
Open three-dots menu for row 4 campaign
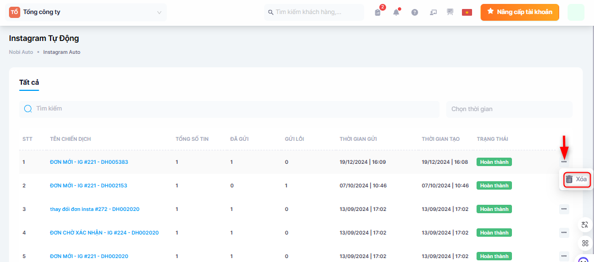coord(564,233)
